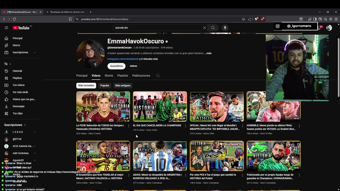
Task: Open the Brave Wallet icon
Action: tap(320, 19)
